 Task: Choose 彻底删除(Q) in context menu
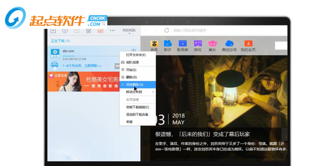[x=138, y=85]
